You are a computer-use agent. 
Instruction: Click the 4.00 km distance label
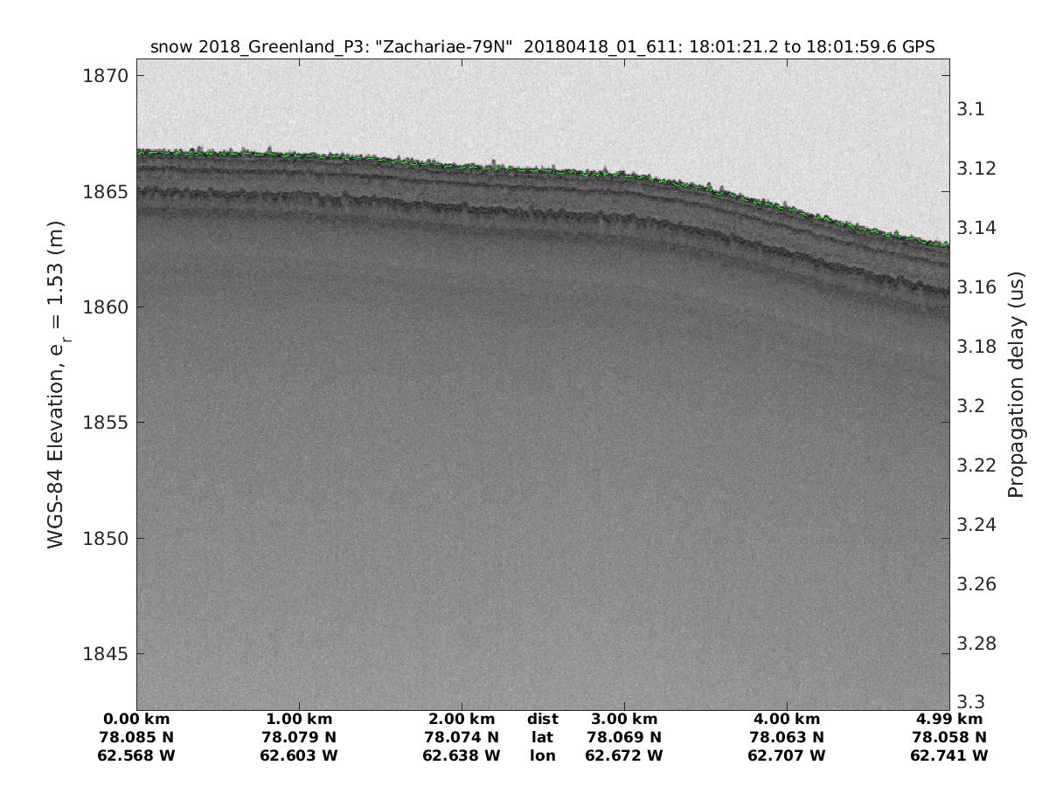click(x=787, y=720)
